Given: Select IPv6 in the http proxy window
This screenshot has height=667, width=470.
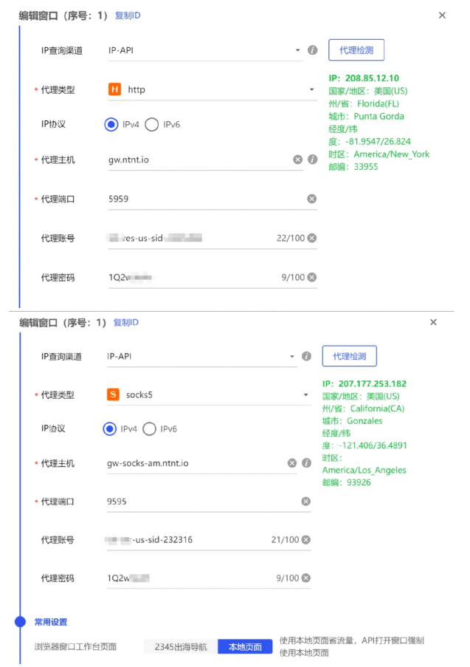Looking at the screenshot, I should (152, 125).
